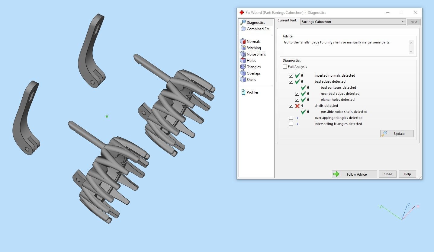Image resolution: width=434 pixels, height=252 pixels.
Task: Click the Follow Advice button
Action: click(x=354, y=174)
